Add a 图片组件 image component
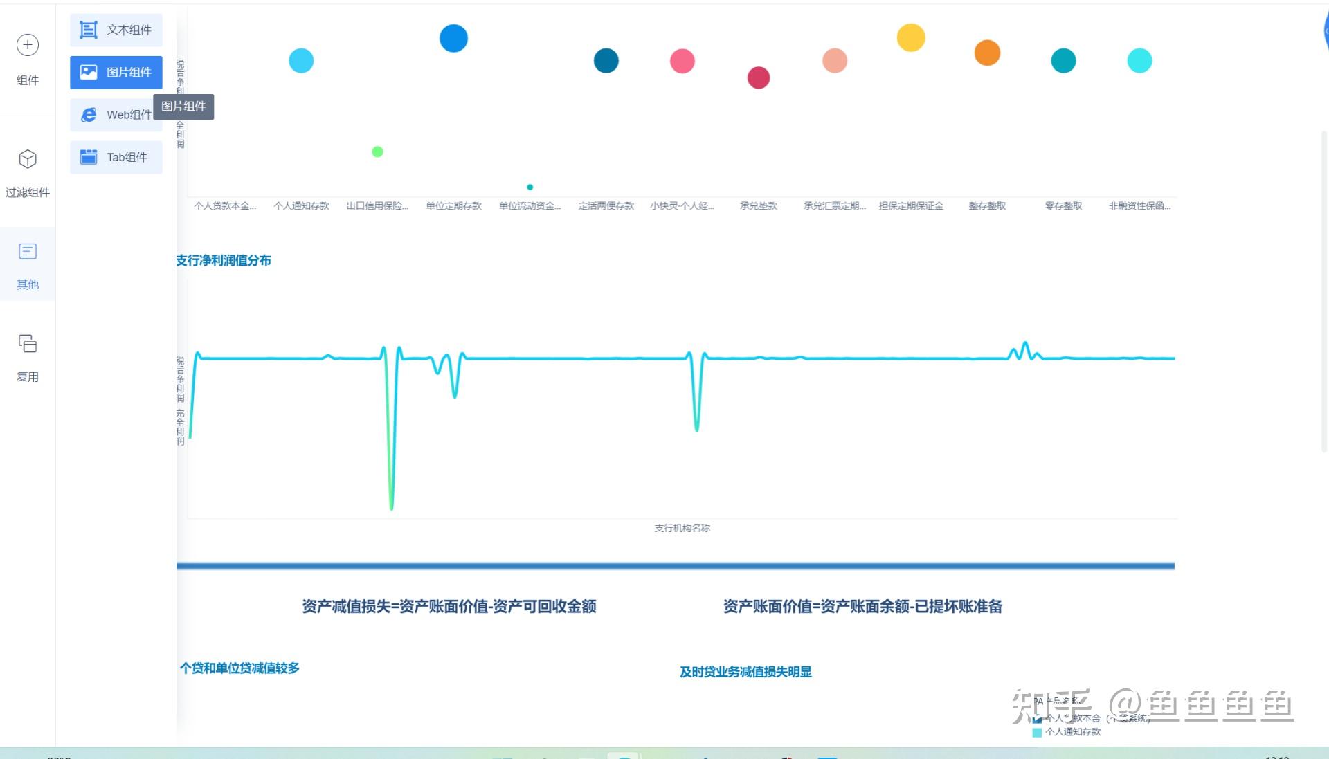 [116, 72]
